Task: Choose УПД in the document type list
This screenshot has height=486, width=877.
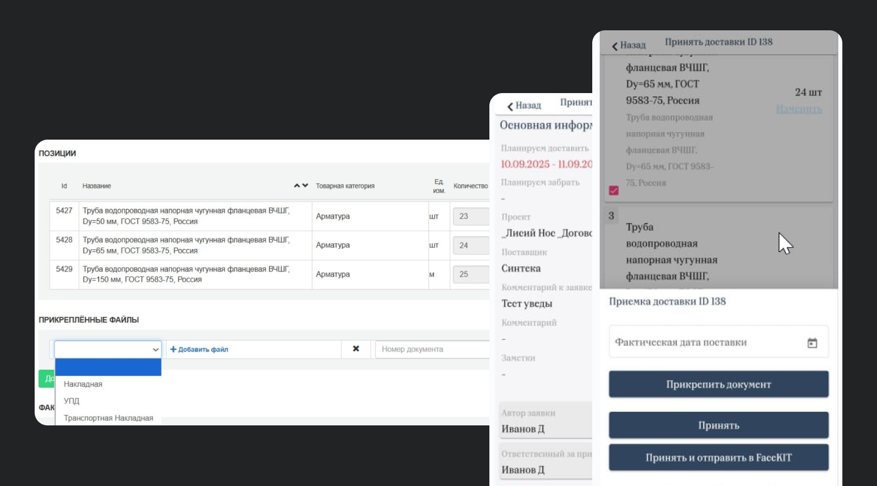Action: point(71,401)
